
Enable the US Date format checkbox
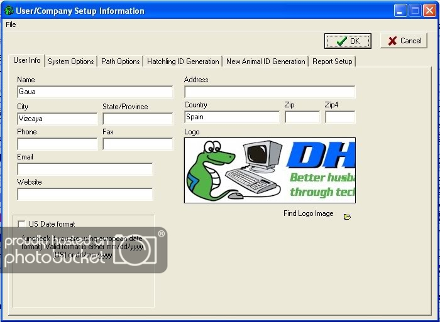22,224
